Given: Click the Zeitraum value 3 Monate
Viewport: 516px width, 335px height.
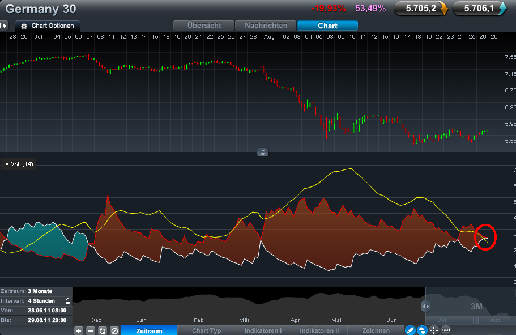Looking at the screenshot, I should [40, 291].
